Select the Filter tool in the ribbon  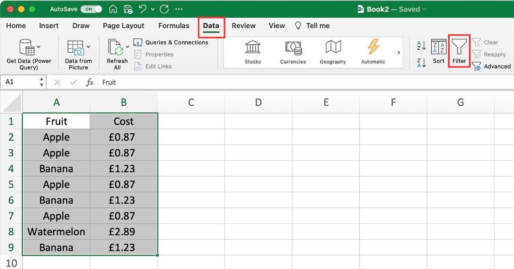tap(459, 51)
